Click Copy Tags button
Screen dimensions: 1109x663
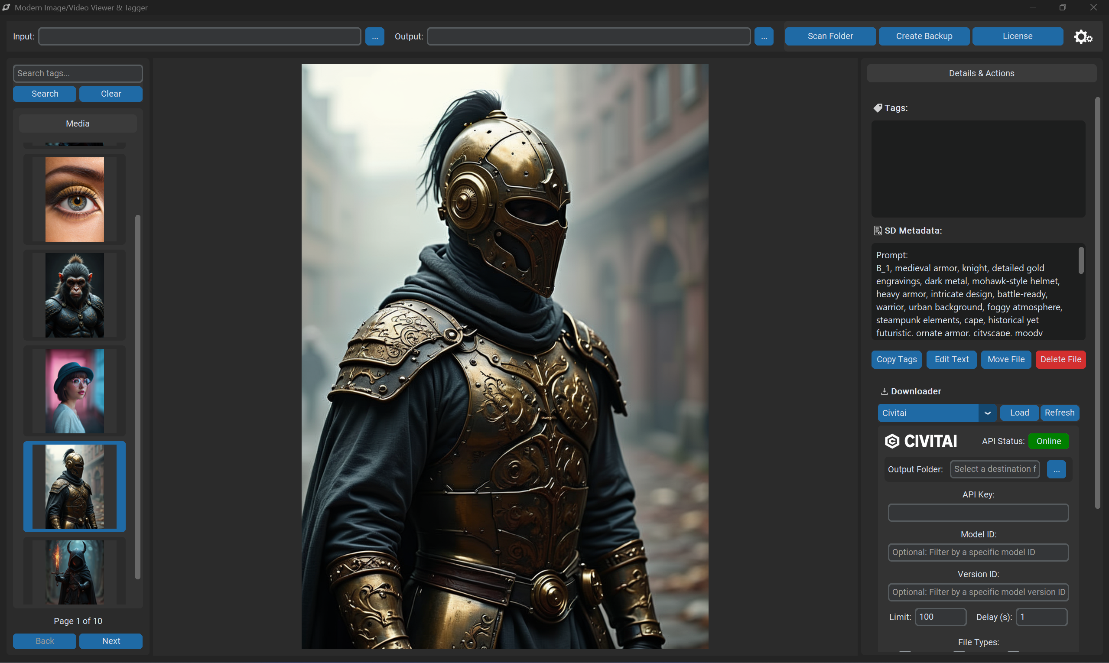(x=896, y=360)
